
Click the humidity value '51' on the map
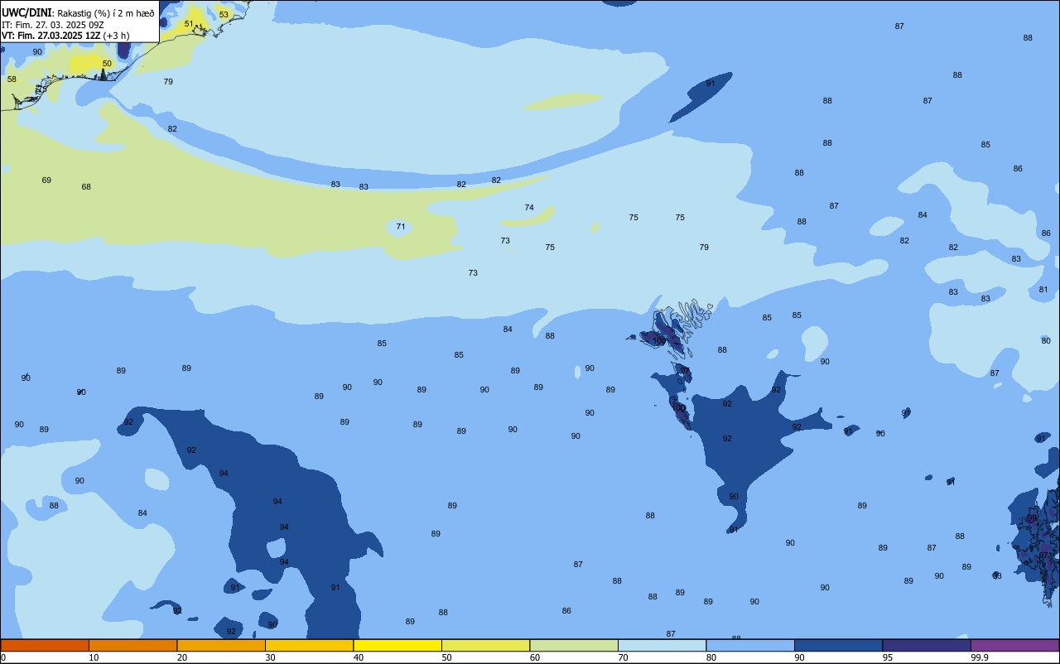[x=189, y=24]
